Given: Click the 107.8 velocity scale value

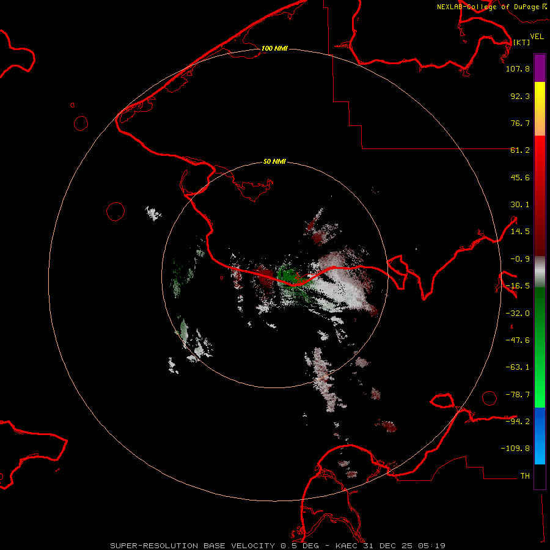Looking at the screenshot, I should [518, 68].
